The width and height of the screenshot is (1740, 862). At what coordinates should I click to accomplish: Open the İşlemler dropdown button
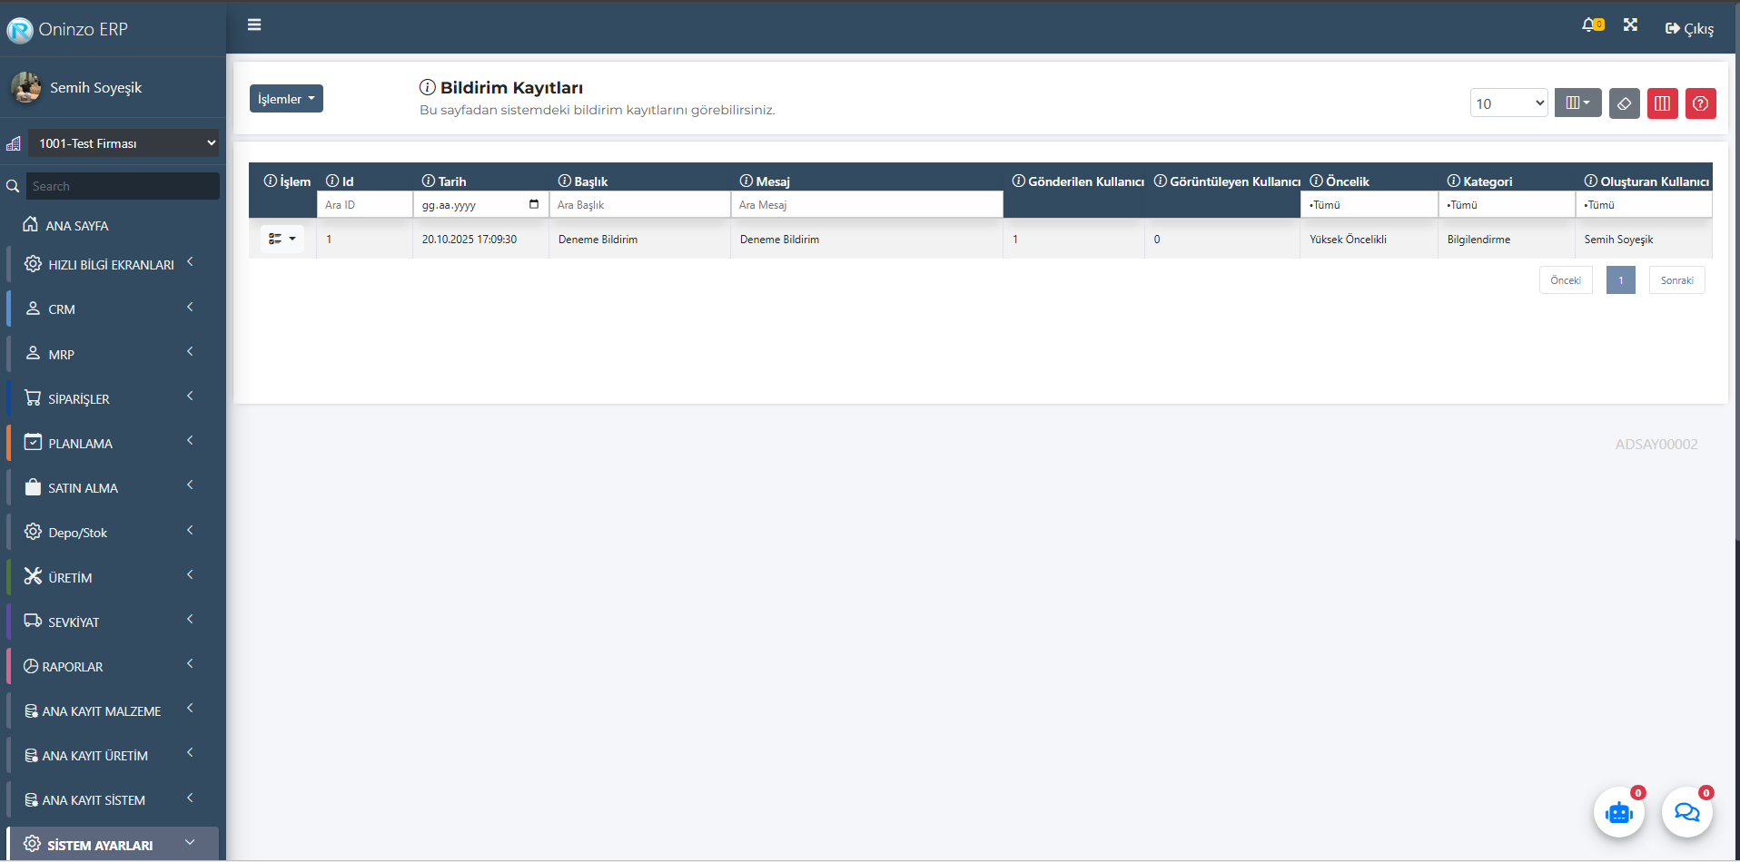point(286,99)
